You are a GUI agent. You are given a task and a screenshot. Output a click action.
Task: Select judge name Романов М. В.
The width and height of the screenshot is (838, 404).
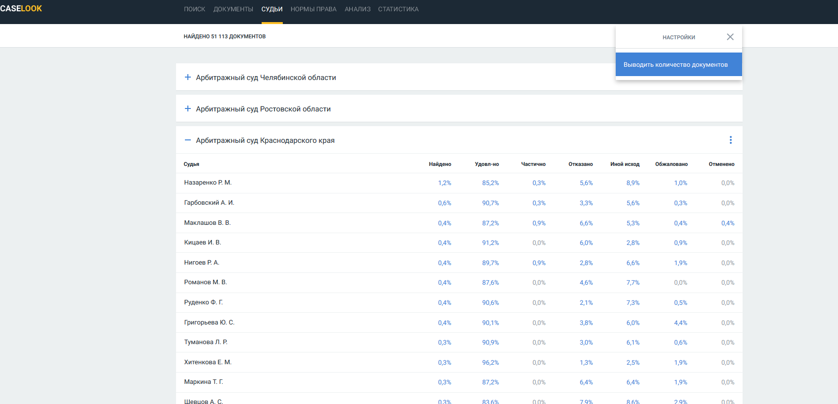coord(206,282)
